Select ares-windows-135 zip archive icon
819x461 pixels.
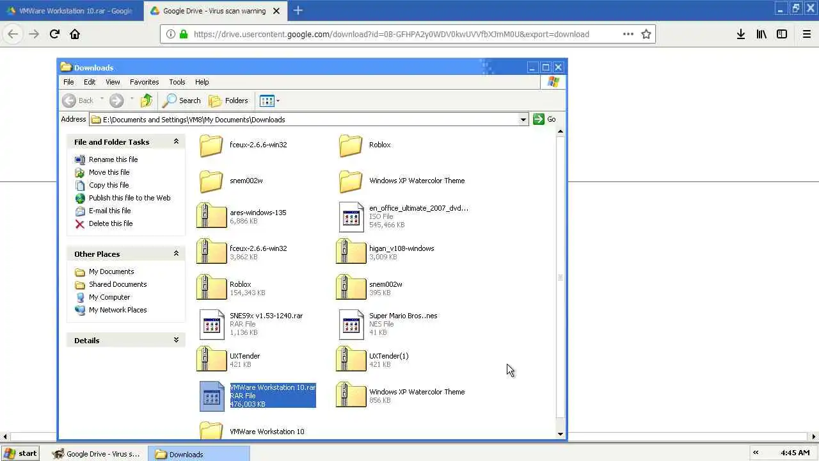click(211, 216)
